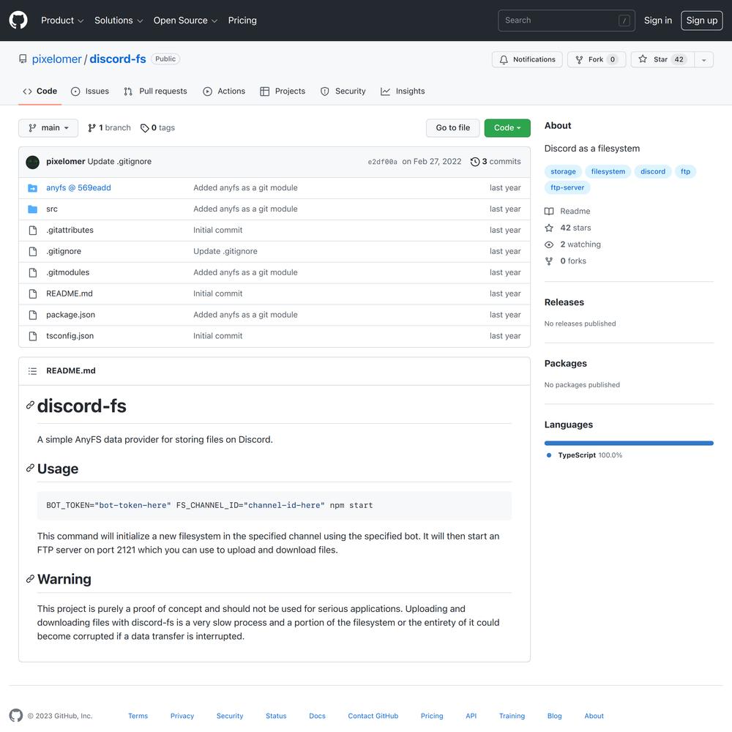Click the .gitmodules file icon

click(x=33, y=272)
